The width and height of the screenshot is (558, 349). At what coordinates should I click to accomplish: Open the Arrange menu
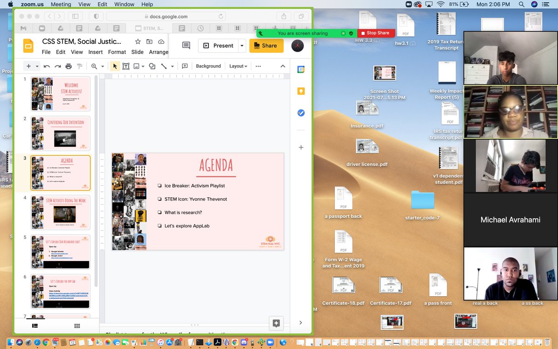tap(159, 52)
